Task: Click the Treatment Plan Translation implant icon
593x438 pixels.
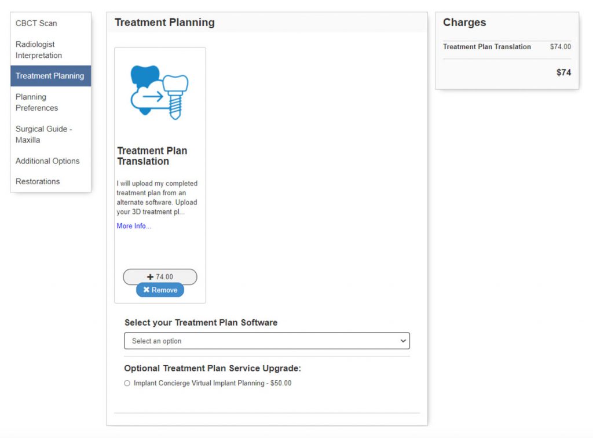Action: 160,93
